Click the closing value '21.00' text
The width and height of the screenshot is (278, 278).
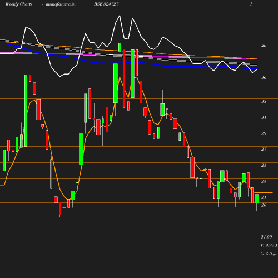266,237
